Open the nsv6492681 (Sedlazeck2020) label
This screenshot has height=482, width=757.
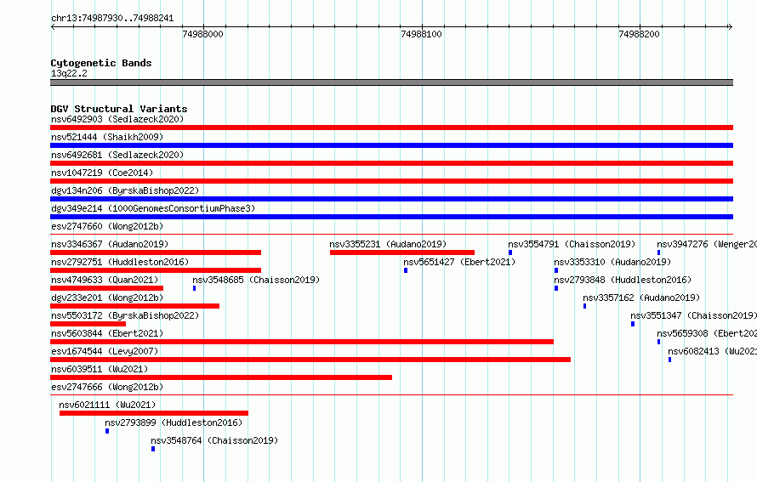point(117,155)
